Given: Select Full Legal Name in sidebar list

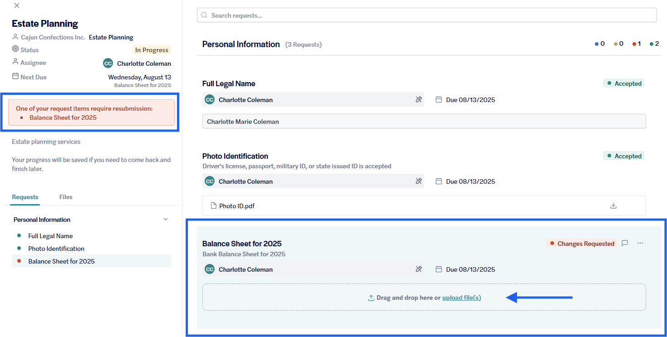Looking at the screenshot, I should click(50, 236).
